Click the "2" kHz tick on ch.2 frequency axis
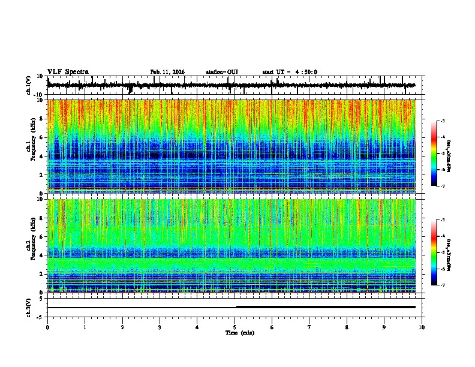This screenshot has height=367, width=475. point(41,274)
